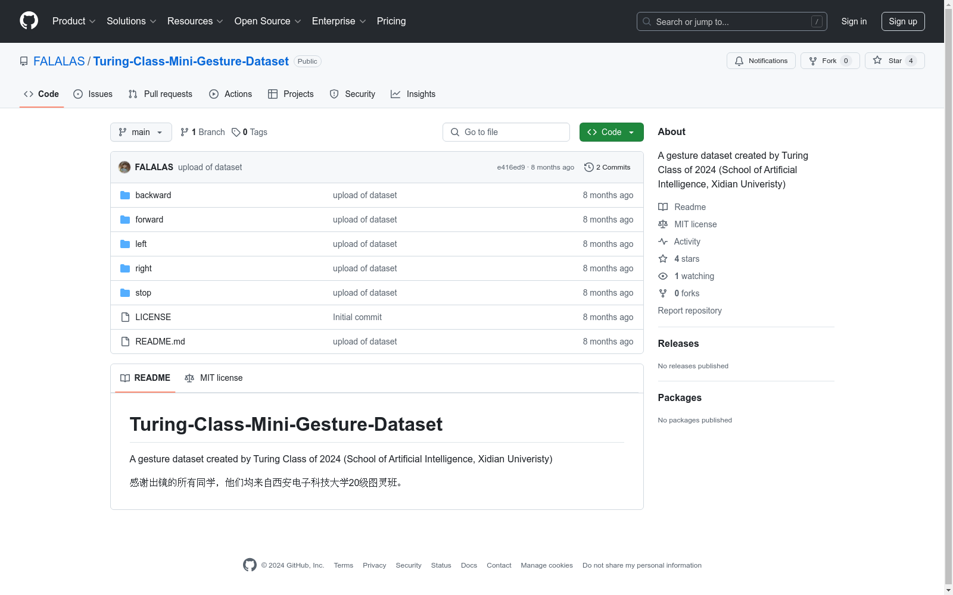Screen dimensions: 953x595
Task: Click the GitHub logo in the footer
Action: (x=250, y=565)
